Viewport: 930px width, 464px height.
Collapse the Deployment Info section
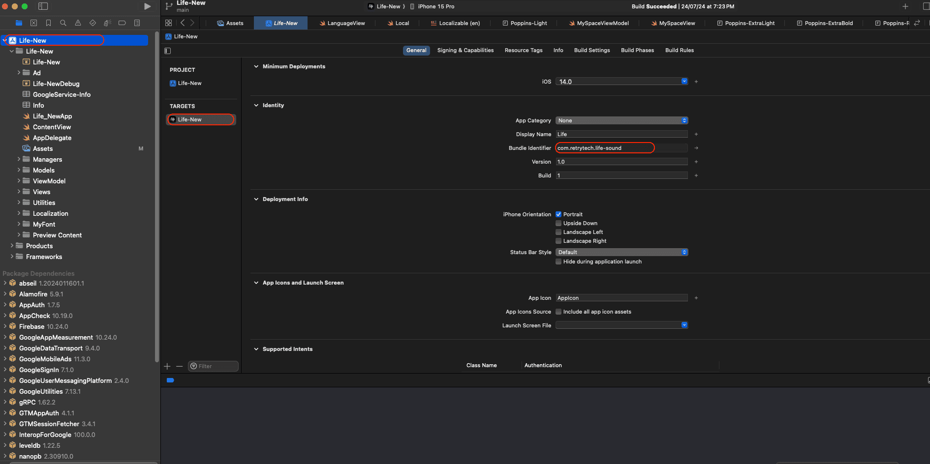(x=256, y=199)
